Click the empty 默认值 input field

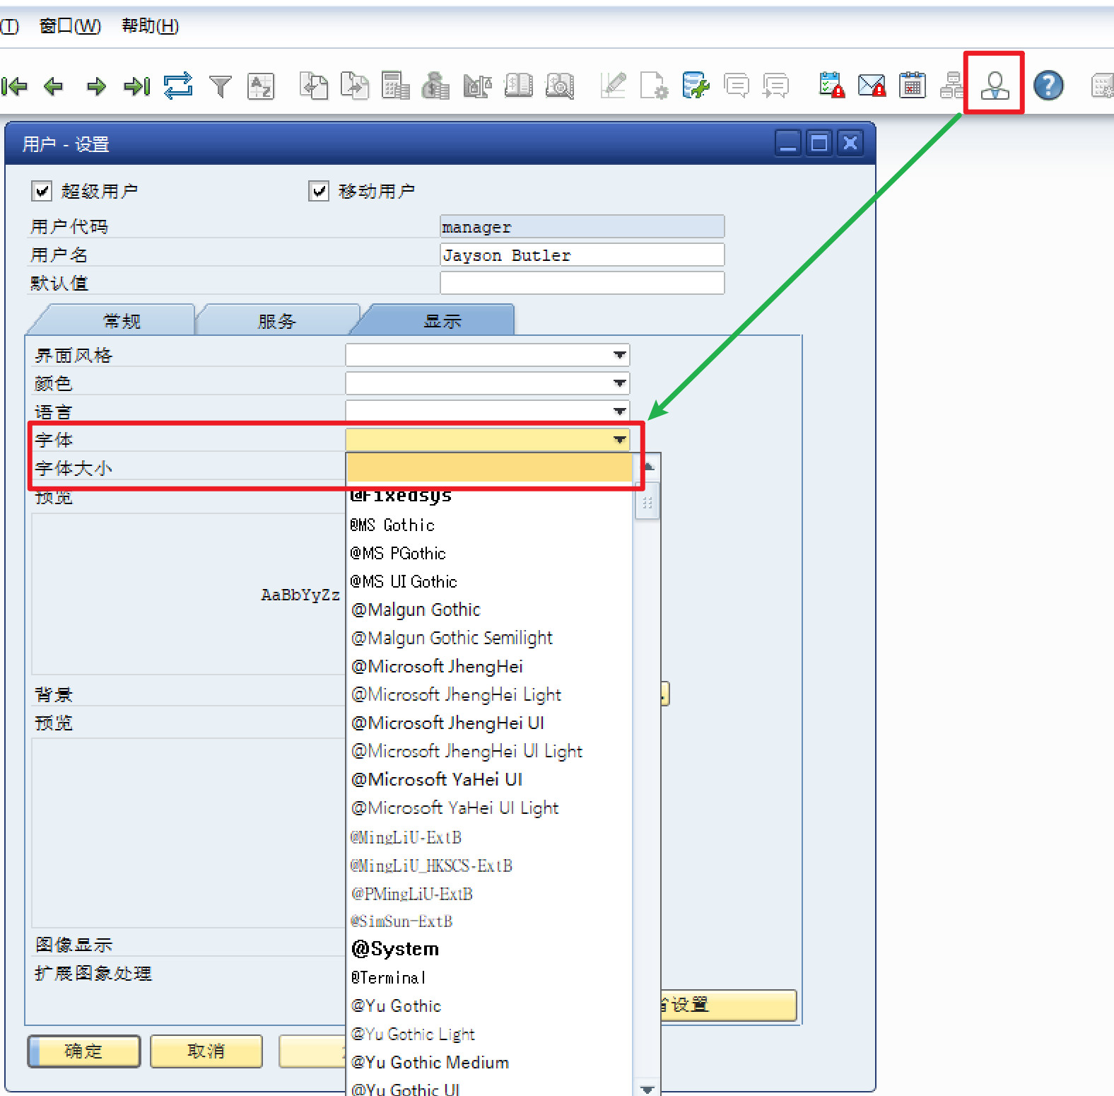pos(582,283)
